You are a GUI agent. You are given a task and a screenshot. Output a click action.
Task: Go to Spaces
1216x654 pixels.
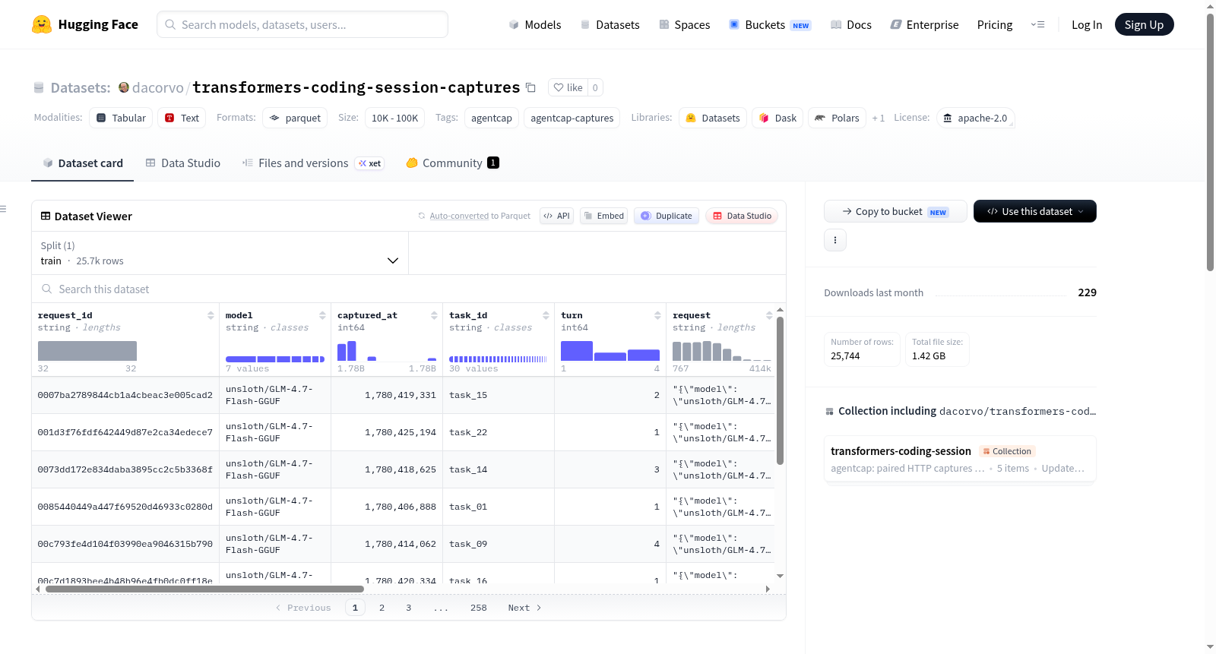[x=684, y=24]
